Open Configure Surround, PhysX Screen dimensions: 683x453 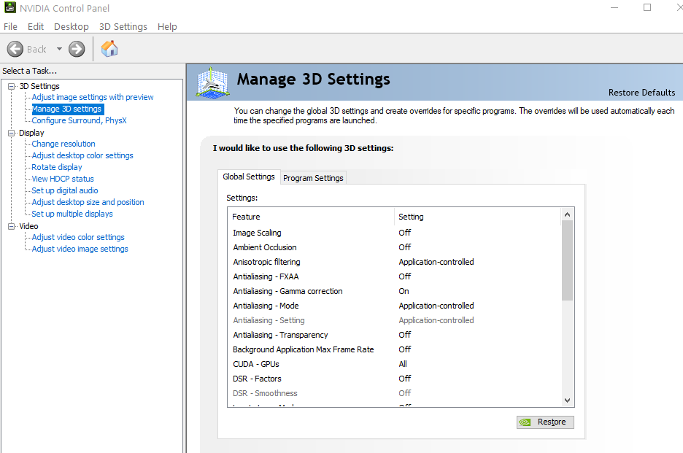coord(80,120)
